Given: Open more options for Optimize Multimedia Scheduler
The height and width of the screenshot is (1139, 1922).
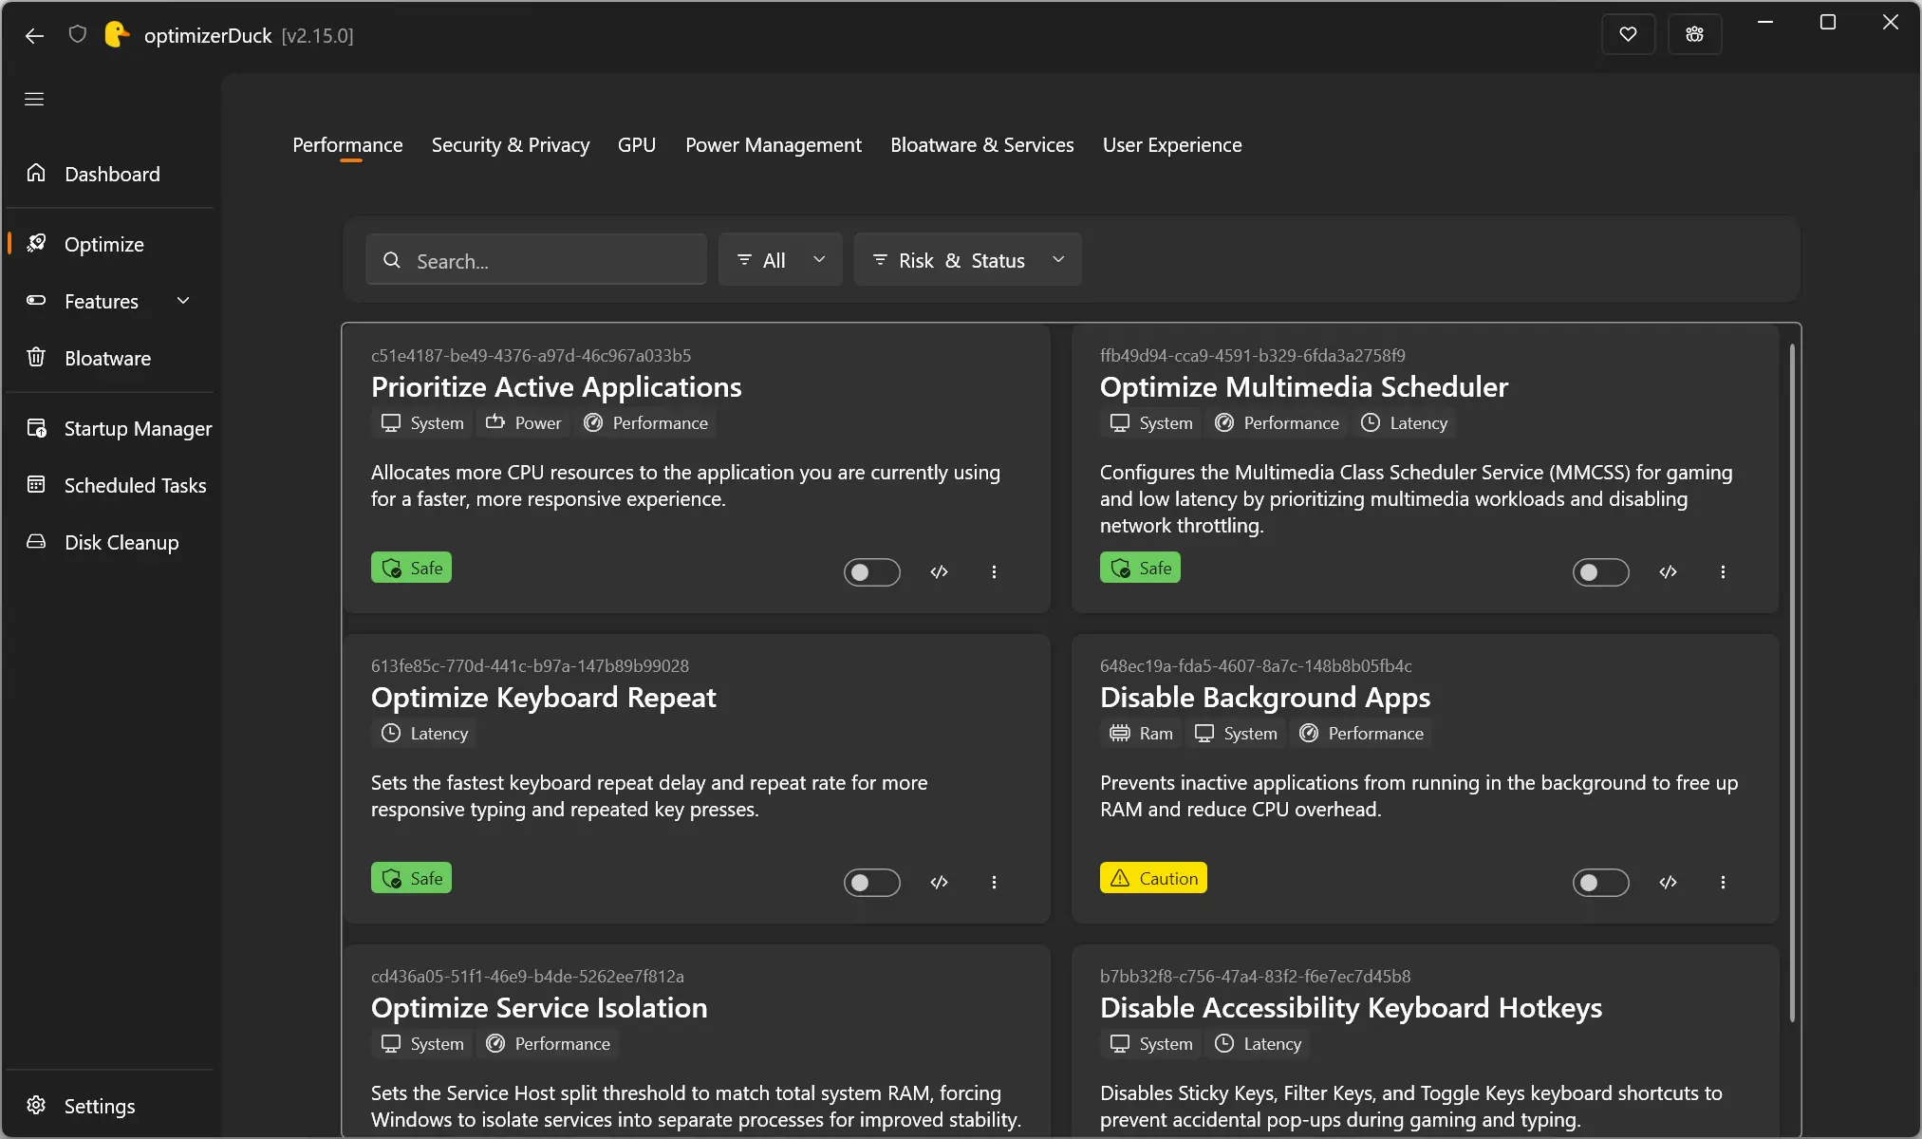Looking at the screenshot, I should [1723, 572].
